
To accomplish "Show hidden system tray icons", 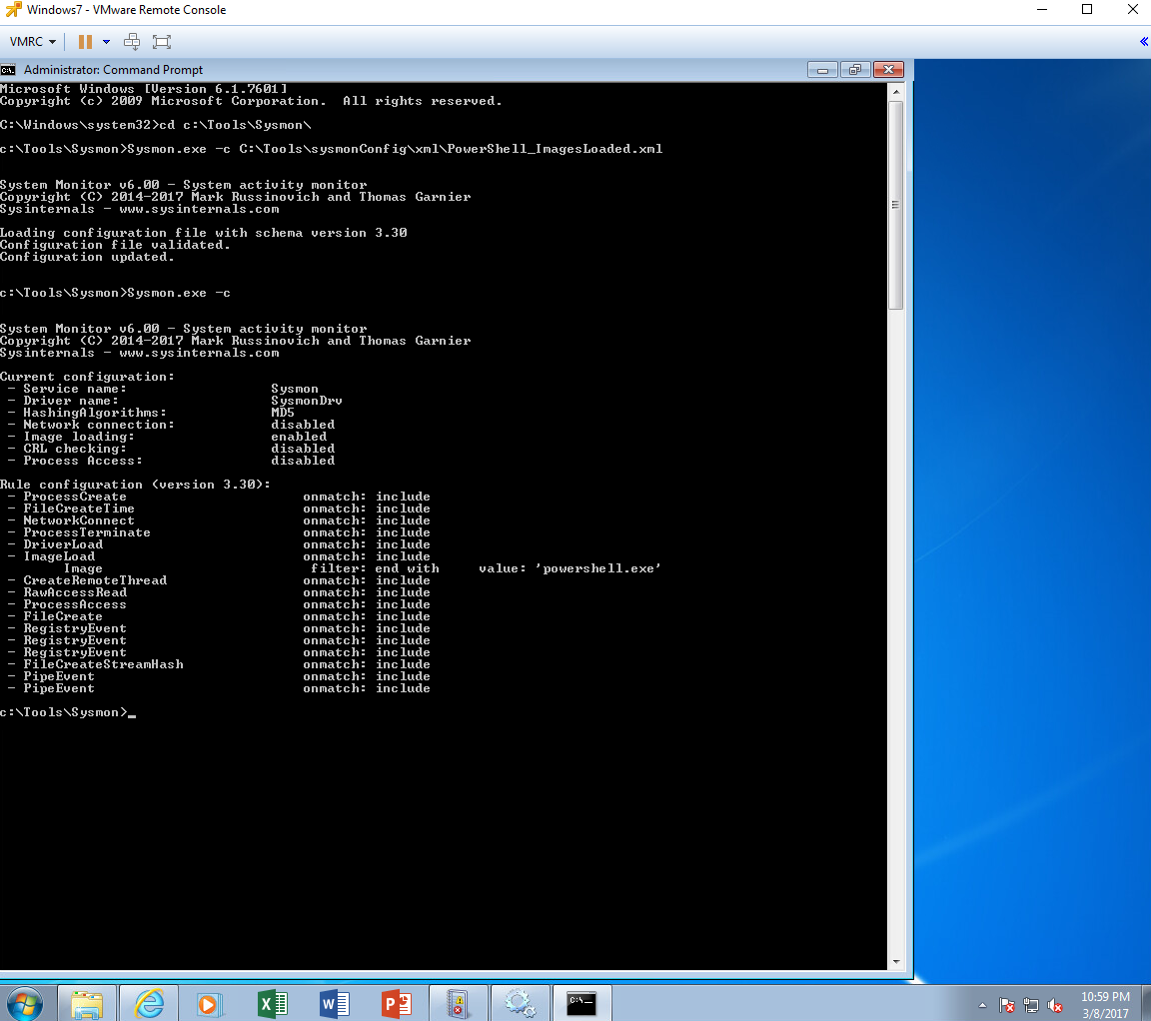I will [x=982, y=1006].
